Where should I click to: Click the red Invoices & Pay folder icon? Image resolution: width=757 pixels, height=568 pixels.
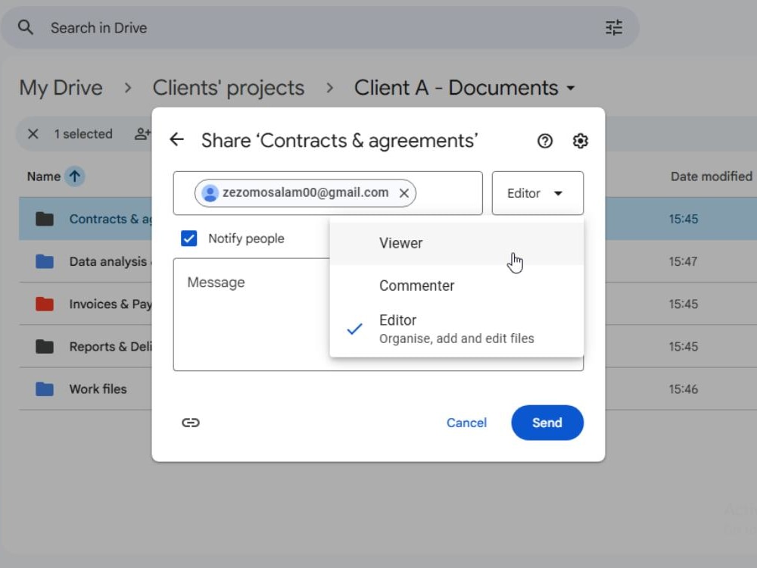(45, 304)
